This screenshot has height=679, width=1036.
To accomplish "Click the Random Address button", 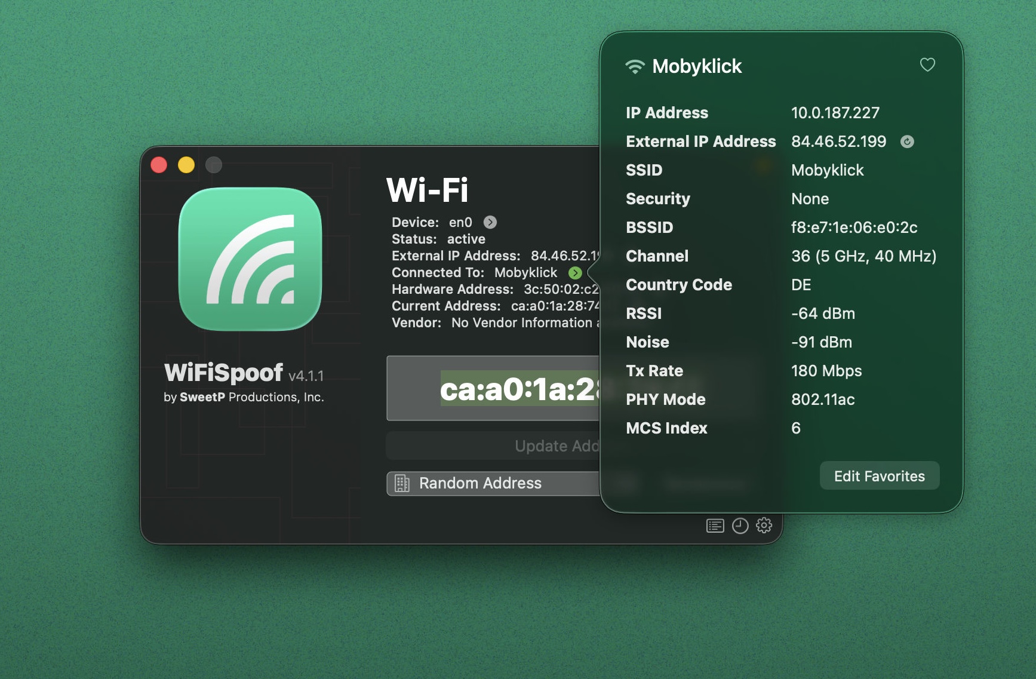I will point(493,483).
